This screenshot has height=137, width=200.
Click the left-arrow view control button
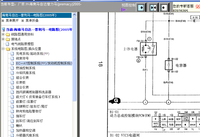tap(164, 8)
